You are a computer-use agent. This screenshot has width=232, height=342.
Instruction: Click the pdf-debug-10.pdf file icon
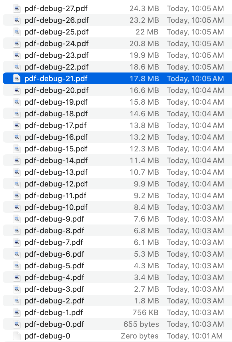point(17,207)
